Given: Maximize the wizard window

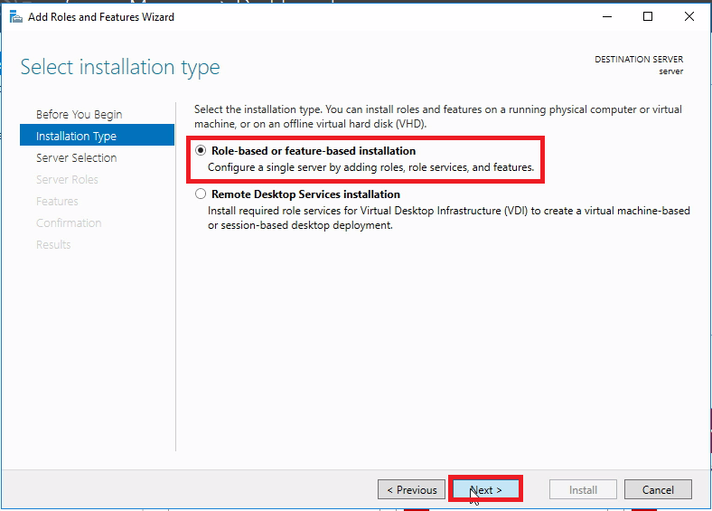Looking at the screenshot, I should point(648,16).
